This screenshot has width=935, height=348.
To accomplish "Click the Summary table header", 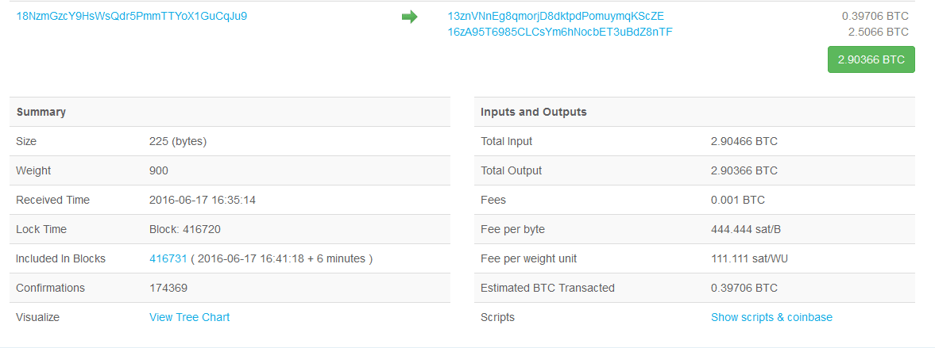I will click(x=41, y=112).
